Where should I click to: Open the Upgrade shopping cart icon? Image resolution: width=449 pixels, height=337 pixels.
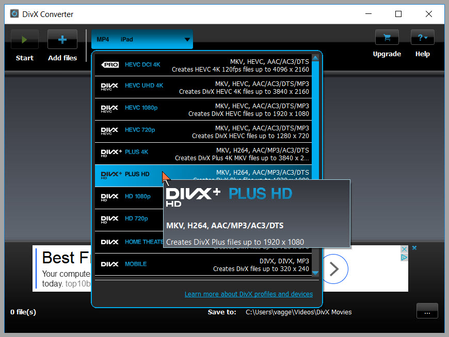pyautogui.click(x=387, y=37)
